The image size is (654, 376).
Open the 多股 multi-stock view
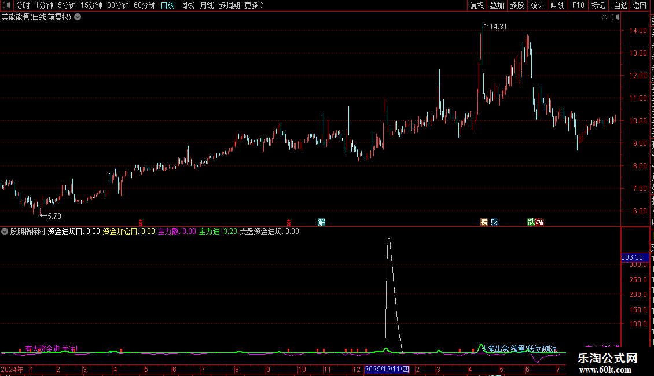pyautogui.click(x=517, y=5)
